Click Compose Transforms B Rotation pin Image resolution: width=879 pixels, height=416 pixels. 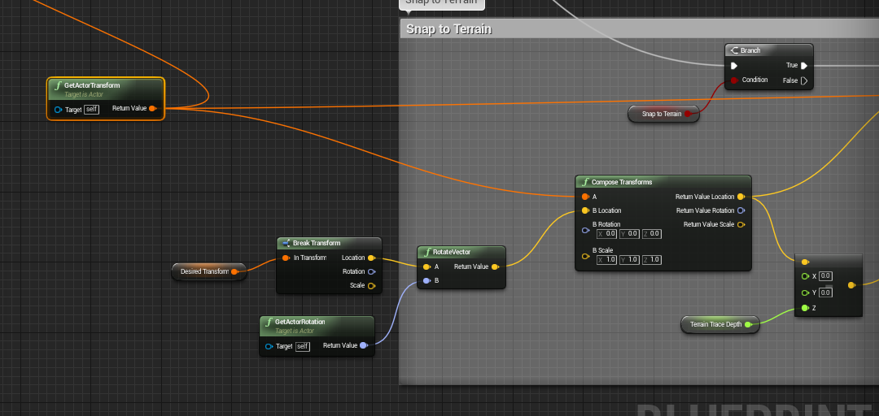585,230
